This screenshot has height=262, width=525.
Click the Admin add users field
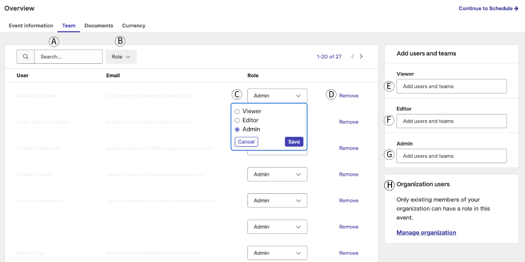[451, 156]
